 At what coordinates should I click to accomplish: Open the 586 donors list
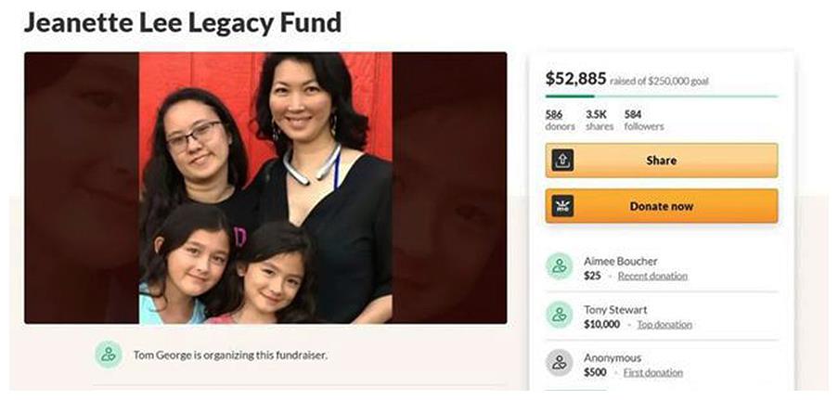pos(560,121)
